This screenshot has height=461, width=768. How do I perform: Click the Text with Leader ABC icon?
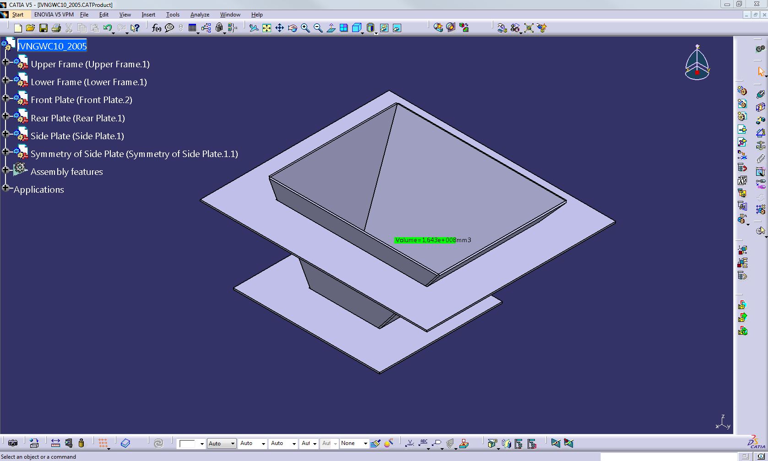pyautogui.click(x=424, y=443)
